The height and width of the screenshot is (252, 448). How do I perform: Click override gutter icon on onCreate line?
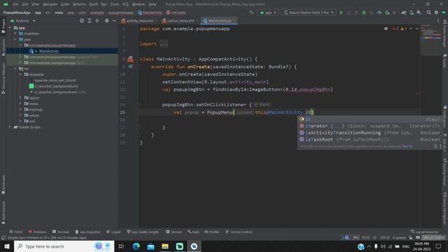(x=130, y=66)
